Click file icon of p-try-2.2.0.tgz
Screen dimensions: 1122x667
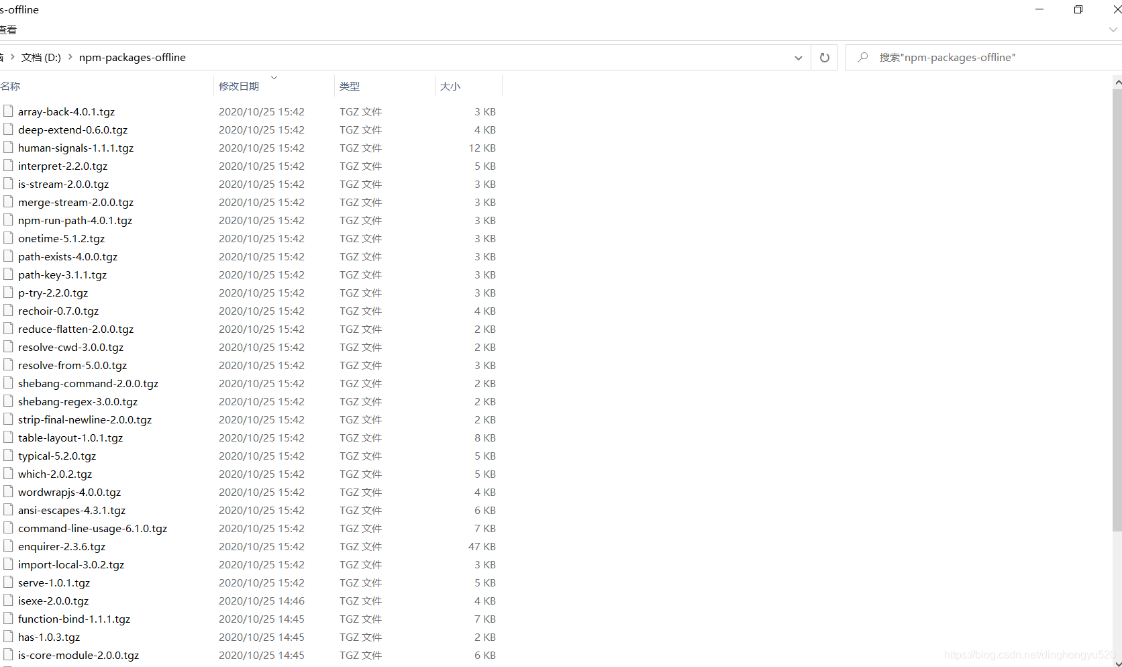tap(8, 292)
